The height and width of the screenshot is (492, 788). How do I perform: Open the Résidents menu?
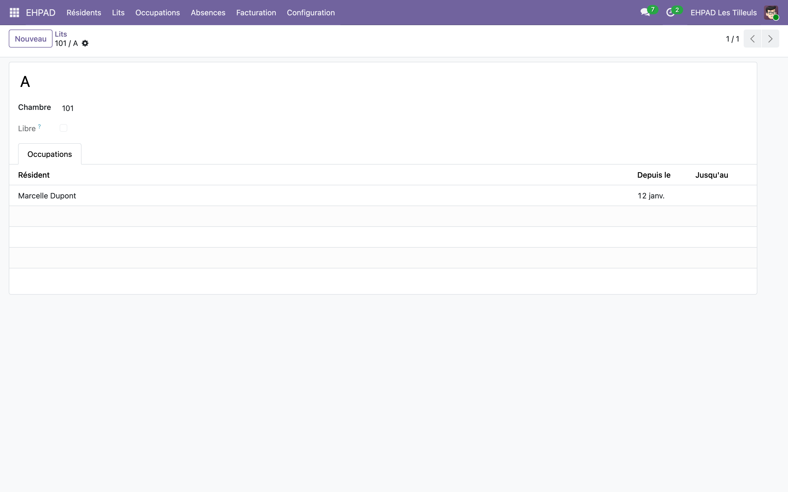84,13
